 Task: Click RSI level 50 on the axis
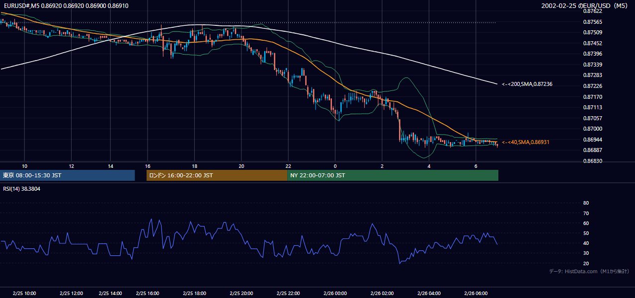pyautogui.click(x=586, y=233)
